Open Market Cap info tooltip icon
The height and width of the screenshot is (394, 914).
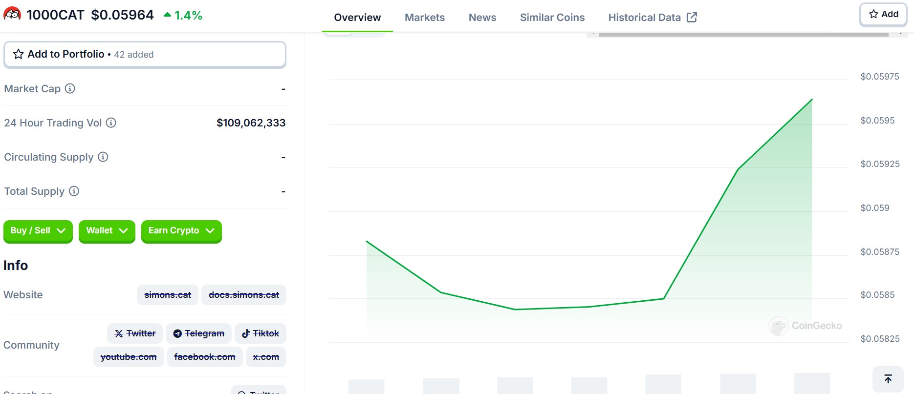70,88
